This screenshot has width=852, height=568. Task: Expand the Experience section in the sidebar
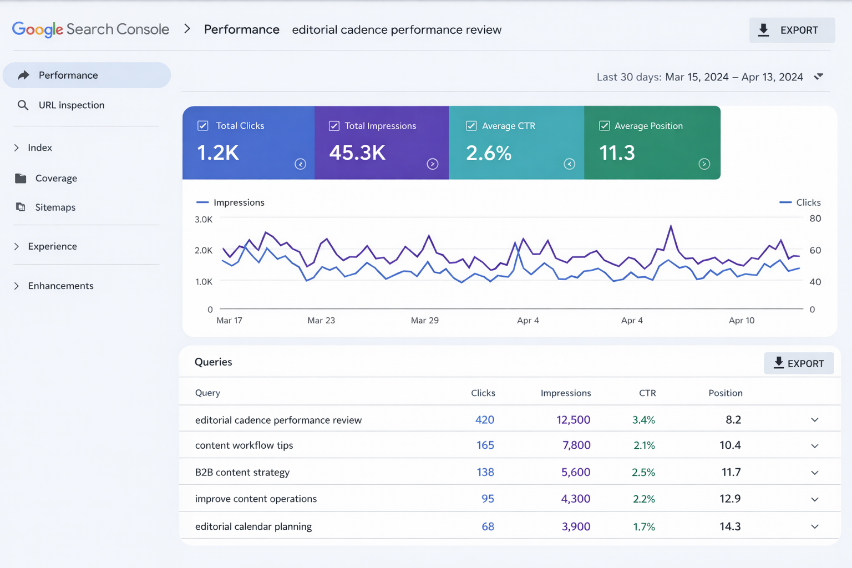pyautogui.click(x=16, y=246)
